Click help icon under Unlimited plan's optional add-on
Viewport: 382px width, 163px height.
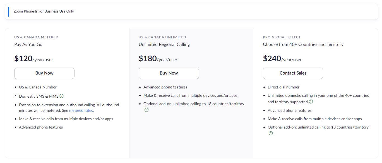pos(146,110)
